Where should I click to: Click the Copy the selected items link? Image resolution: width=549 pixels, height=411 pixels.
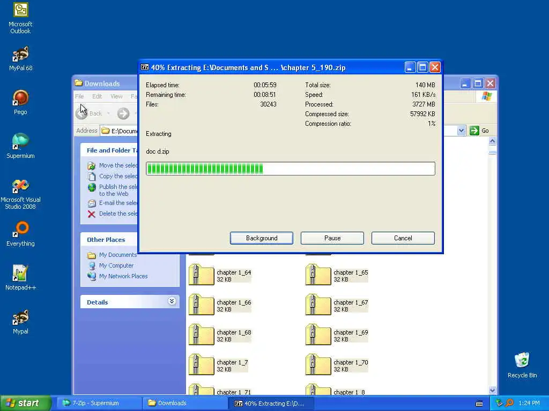[118, 176]
